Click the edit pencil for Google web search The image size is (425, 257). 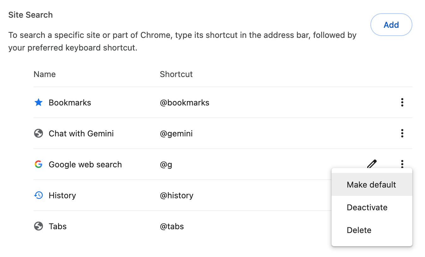[372, 164]
